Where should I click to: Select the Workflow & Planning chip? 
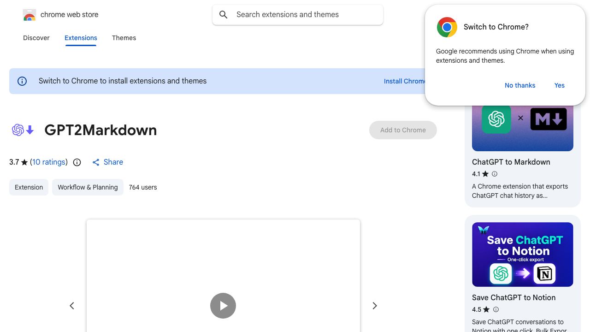(x=88, y=187)
